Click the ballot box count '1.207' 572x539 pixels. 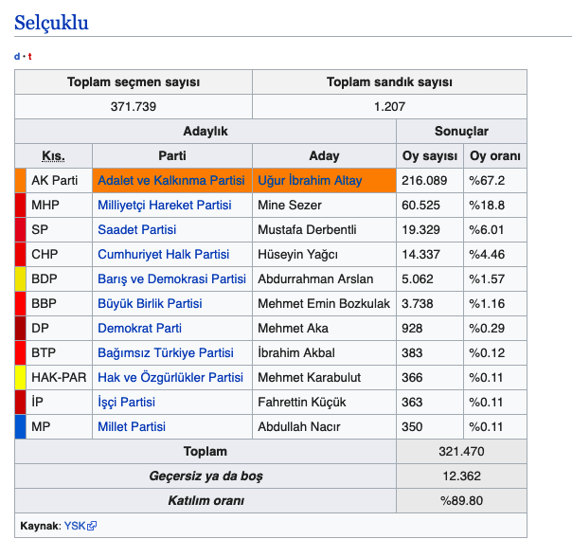(389, 106)
